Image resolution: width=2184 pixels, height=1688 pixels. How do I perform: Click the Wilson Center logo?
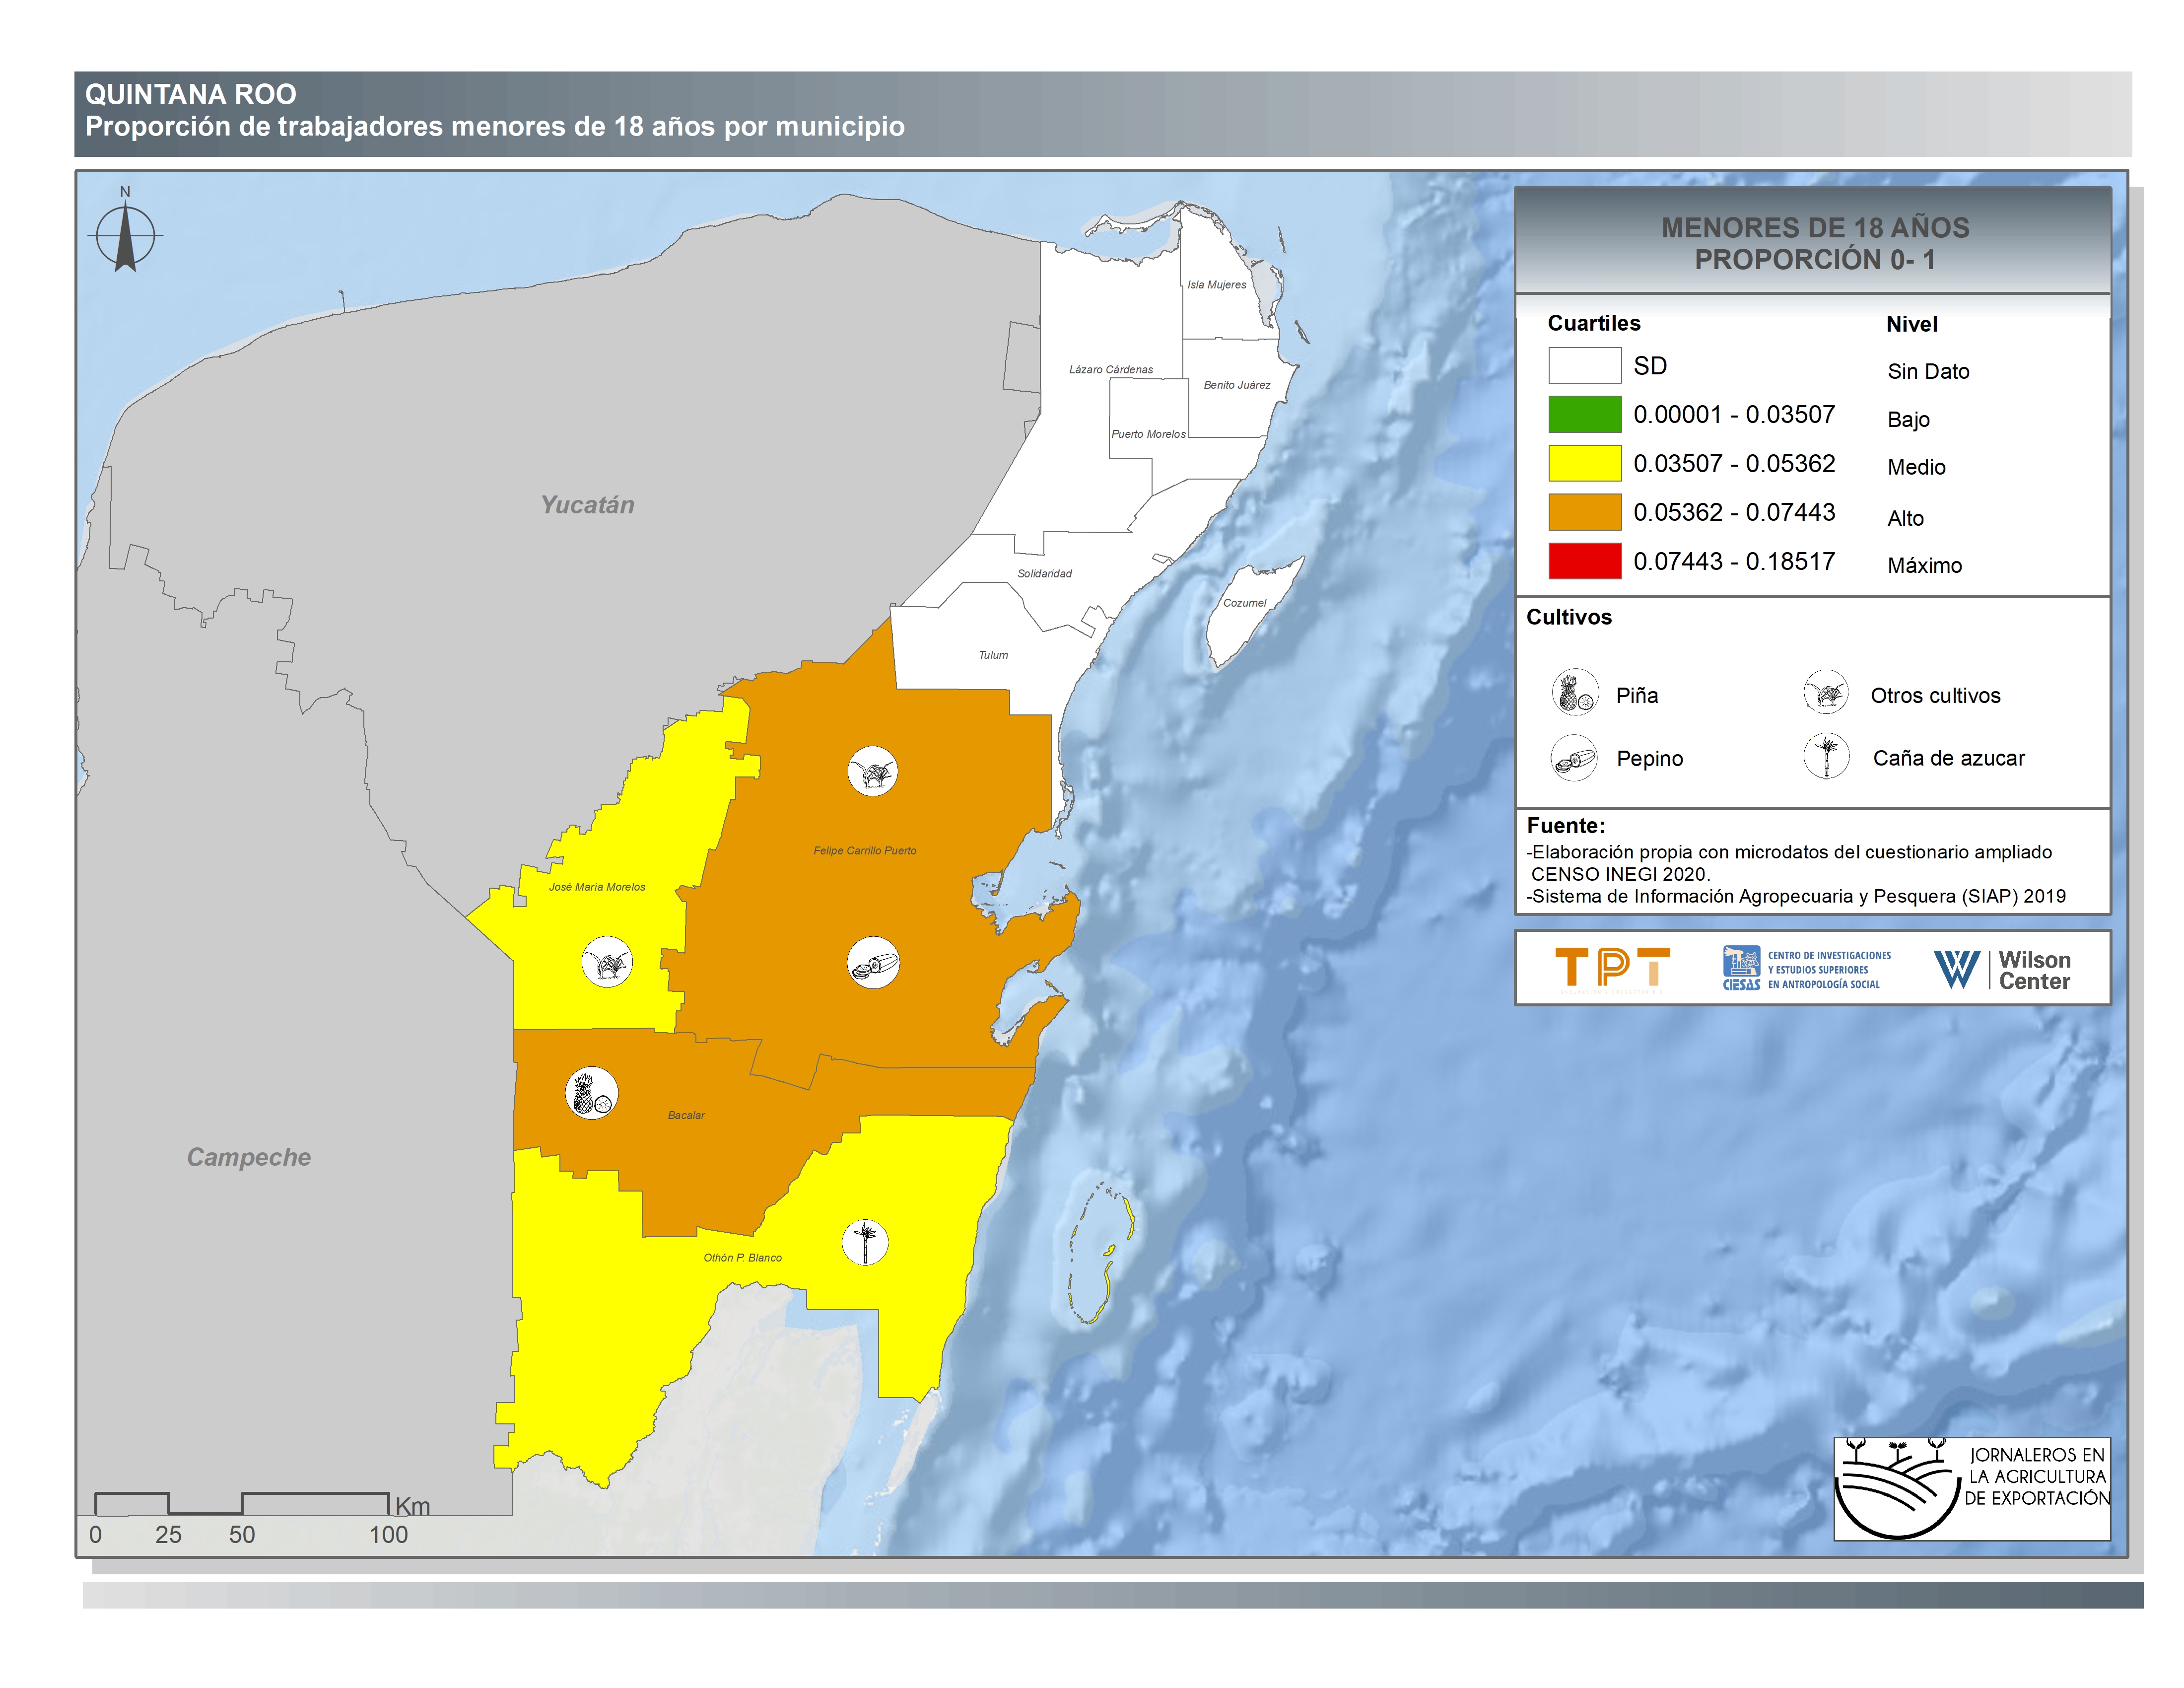click(x=2002, y=969)
